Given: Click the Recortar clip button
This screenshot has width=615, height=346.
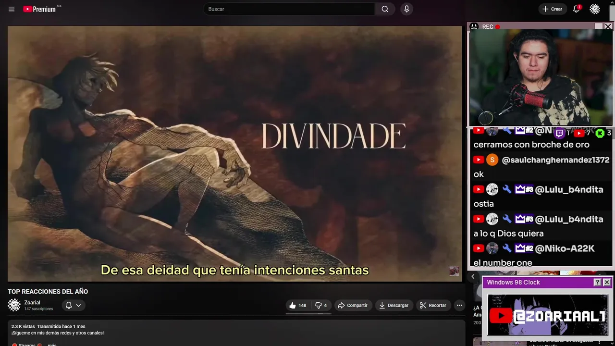Looking at the screenshot, I should point(433,305).
